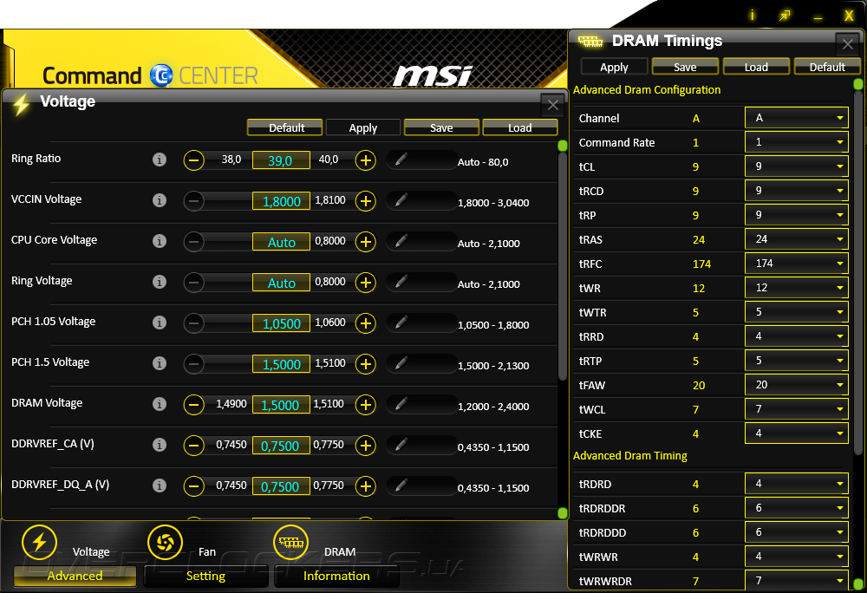Image resolution: width=867 pixels, height=593 pixels.
Task: Expand the tWRWRDR dropdown
Action: pyautogui.click(x=797, y=581)
